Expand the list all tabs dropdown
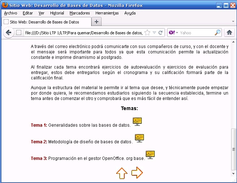The width and height of the screenshot is (237, 183). (233, 22)
